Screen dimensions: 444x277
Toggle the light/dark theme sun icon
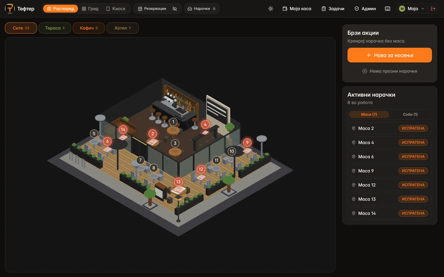pos(271,9)
